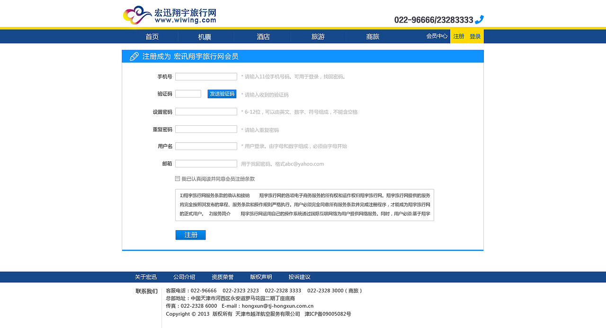This screenshot has width=606, height=328.
Task: Open the 关于宏讯 about page link
Action: (145, 276)
